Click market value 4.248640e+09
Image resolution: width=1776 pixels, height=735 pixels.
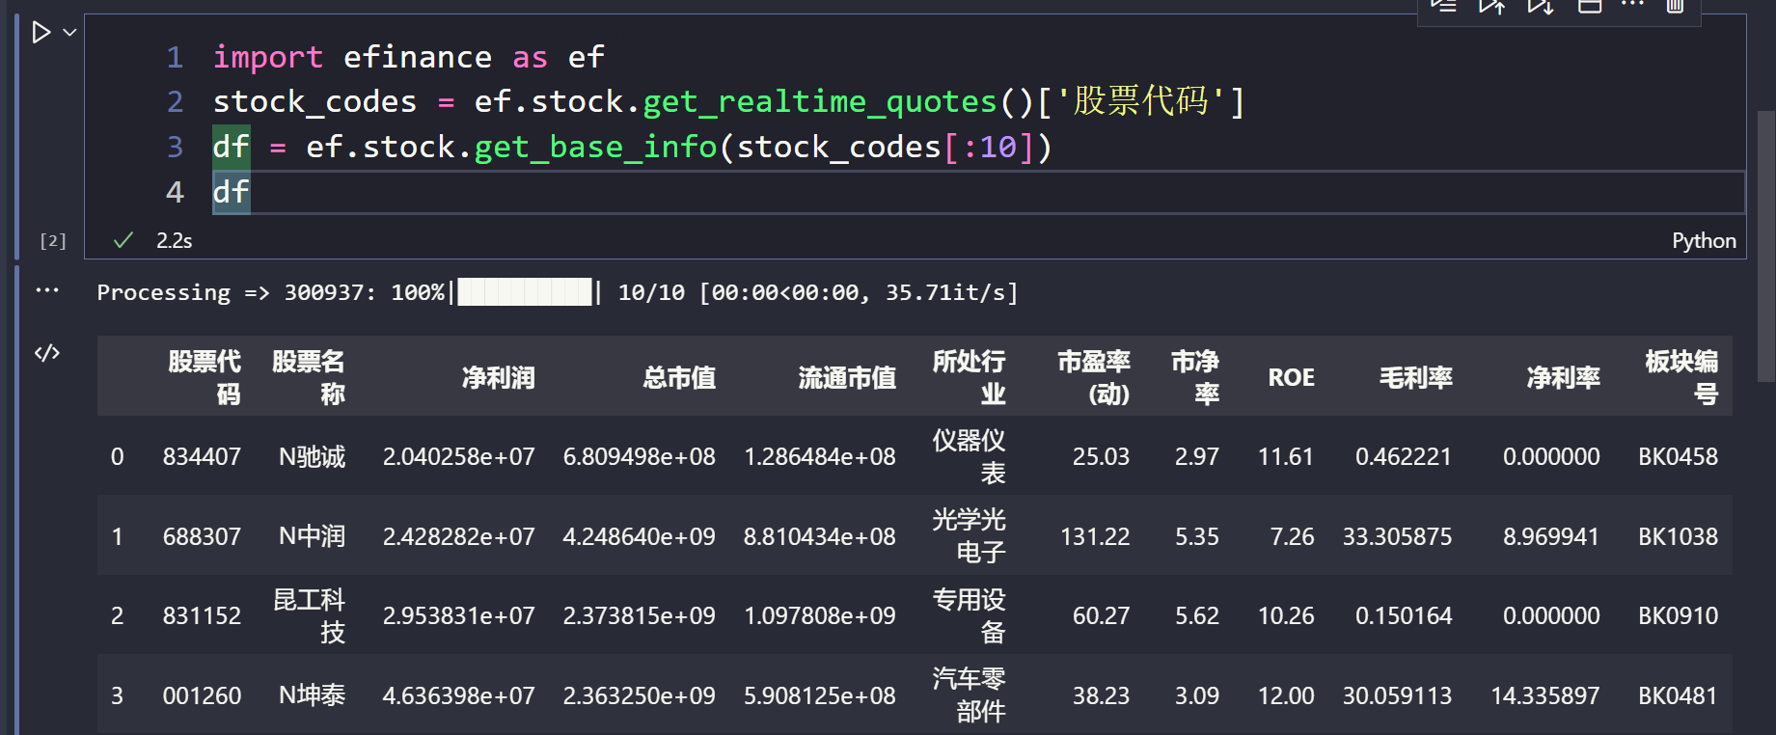[639, 536]
